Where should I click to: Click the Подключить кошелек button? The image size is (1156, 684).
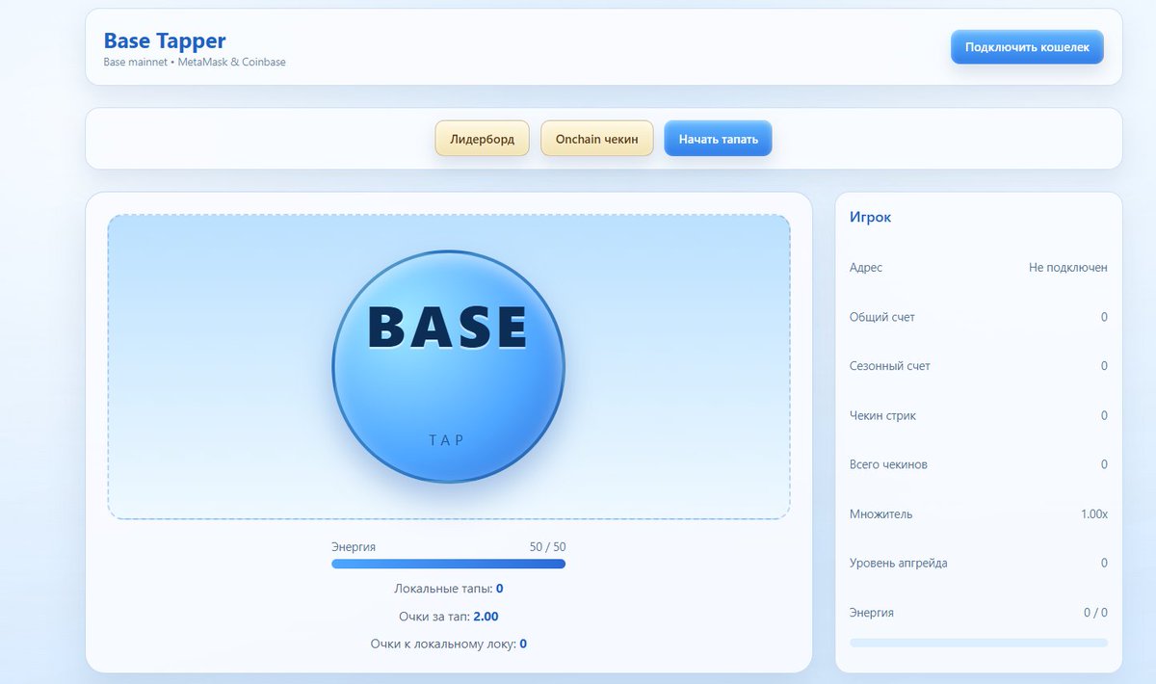tap(1027, 47)
